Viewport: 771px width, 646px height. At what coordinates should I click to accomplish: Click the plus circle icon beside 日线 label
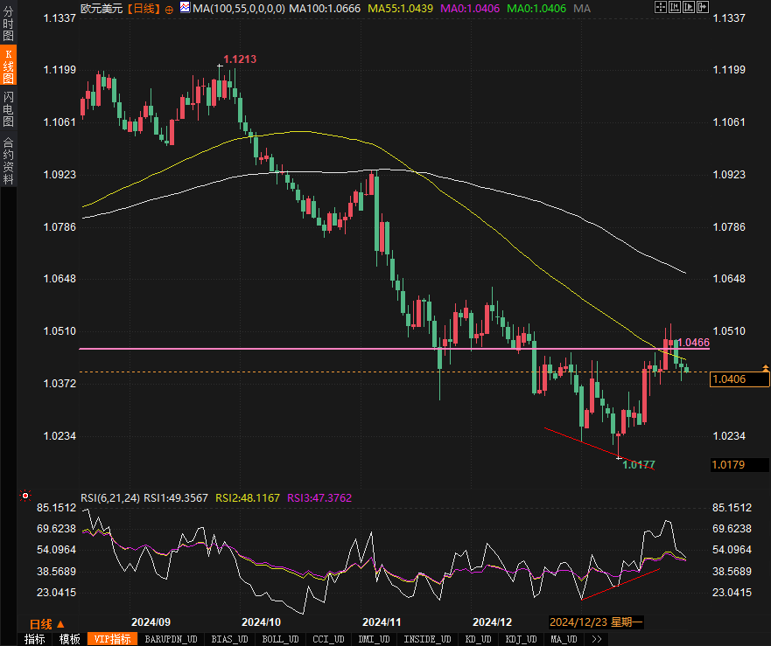click(x=169, y=9)
